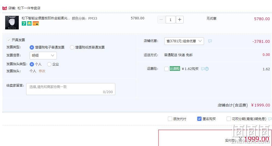Click the Tmall logo icon beside 店铺
This screenshot has height=146, width=272.
(5, 8)
